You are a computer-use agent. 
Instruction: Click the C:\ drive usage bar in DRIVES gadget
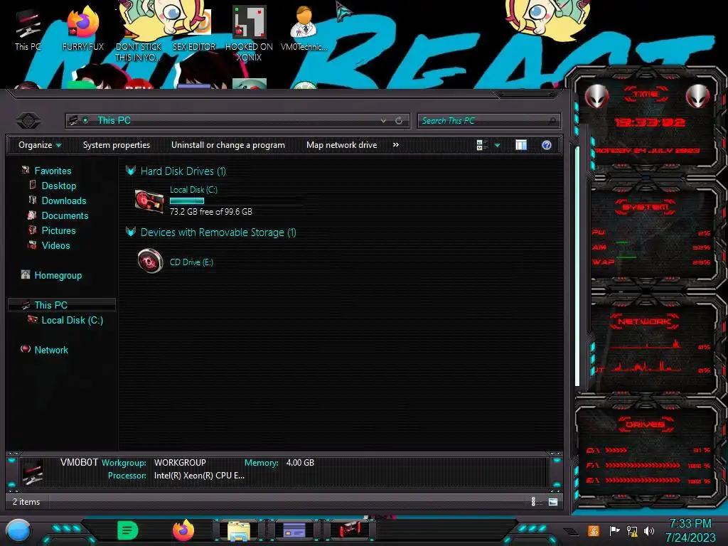(616, 450)
